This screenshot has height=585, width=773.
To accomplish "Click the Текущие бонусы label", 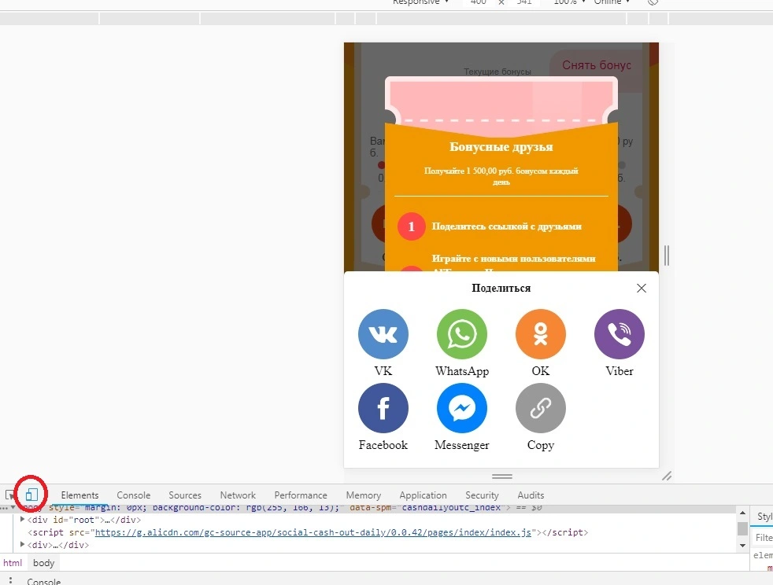I will pyautogui.click(x=497, y=72).
